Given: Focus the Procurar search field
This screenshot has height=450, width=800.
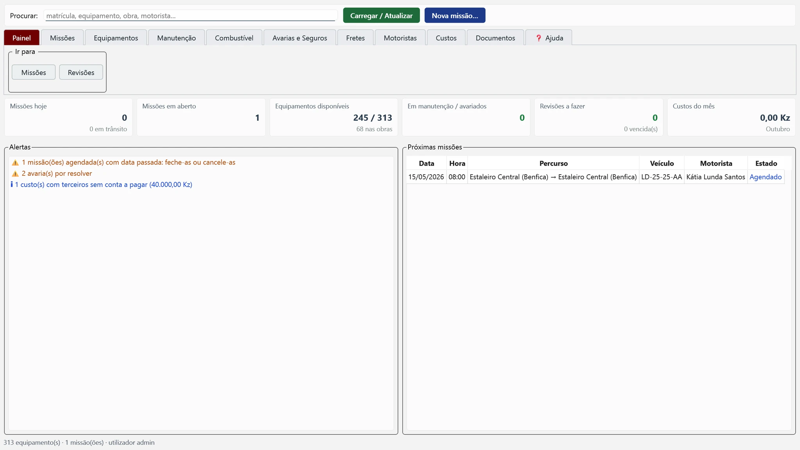Looking at the screenshot, I should click(191, 16).
